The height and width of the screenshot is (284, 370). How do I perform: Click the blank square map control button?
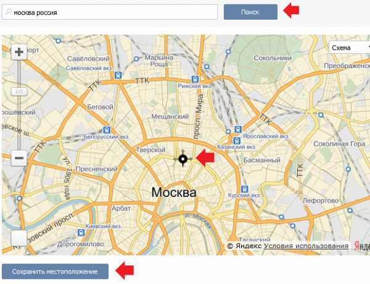click(x=19, y=238)
